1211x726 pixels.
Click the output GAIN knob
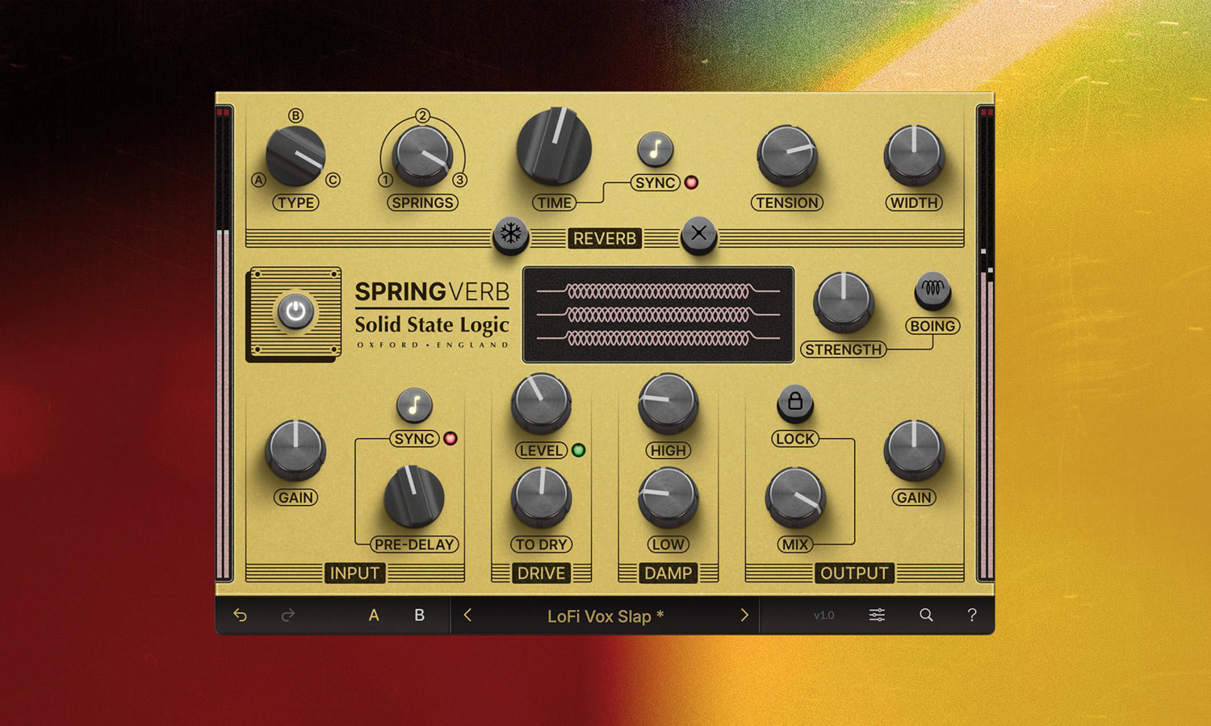pos(914,449)
